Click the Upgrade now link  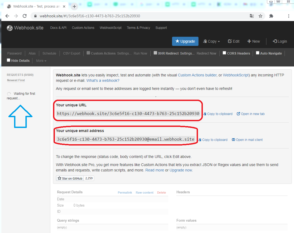181,170
